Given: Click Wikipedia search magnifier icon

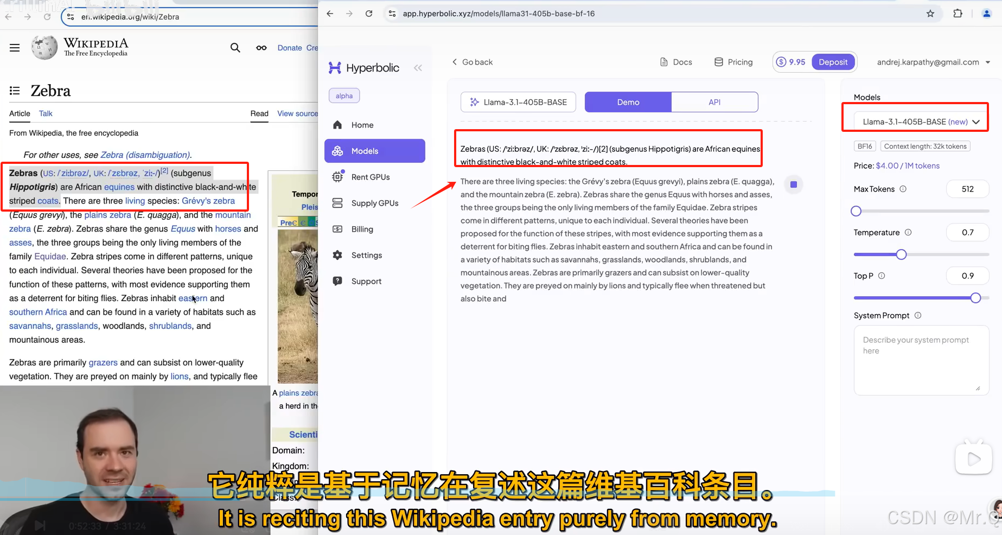Looking at the screenshot, I should pos(235,48).
